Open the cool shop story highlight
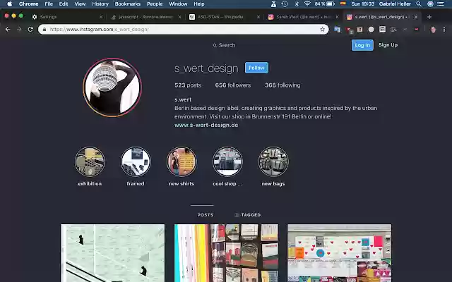Image resolution: width=452 pixels, height=282 pixels. click(227, 161)
